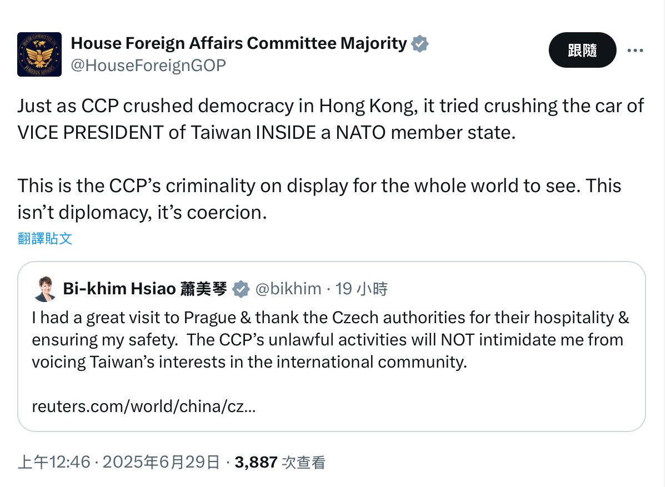This screenshot has width=666, height=487.
Task: Click the 2025年6月29日 post date
Action: coord(160,462)
